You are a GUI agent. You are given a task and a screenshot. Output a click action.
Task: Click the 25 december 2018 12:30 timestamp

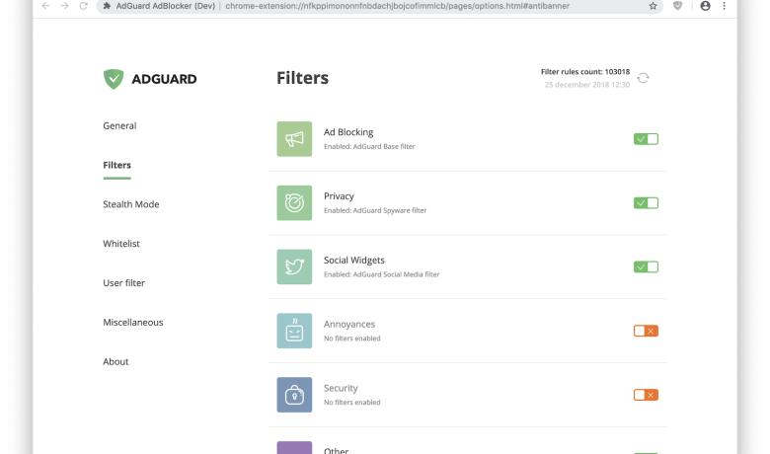coord(586,85)
